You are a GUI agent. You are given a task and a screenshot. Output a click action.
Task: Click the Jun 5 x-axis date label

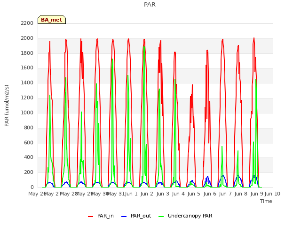click(194, 194)
